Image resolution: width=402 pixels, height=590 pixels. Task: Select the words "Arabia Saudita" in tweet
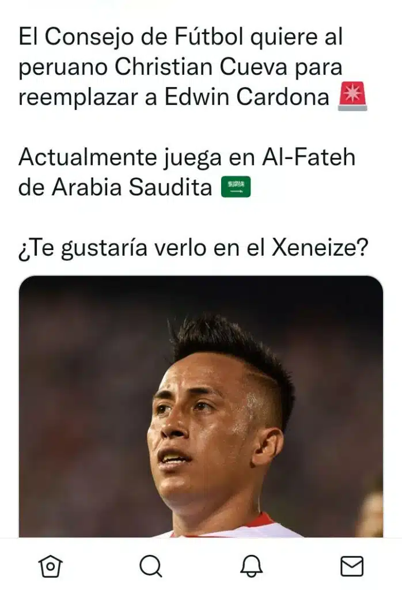pos(132,187)
